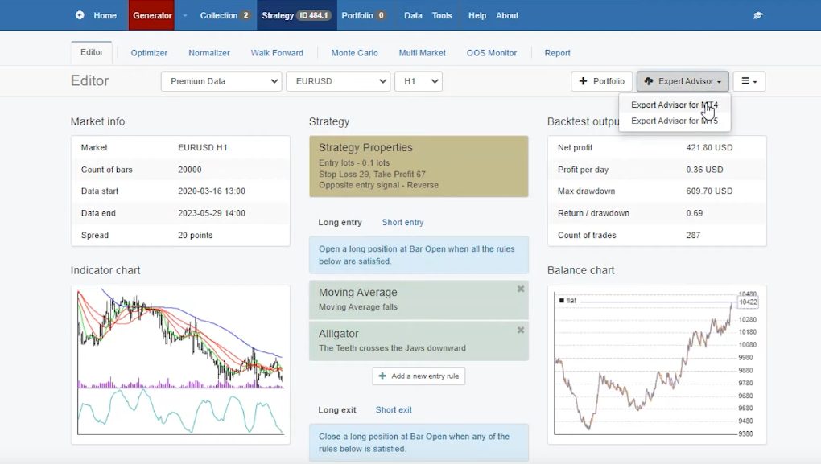Switch to Short entry rules
Image resolution: width=821 pixels, height=464 pixels.
point(402,222)
